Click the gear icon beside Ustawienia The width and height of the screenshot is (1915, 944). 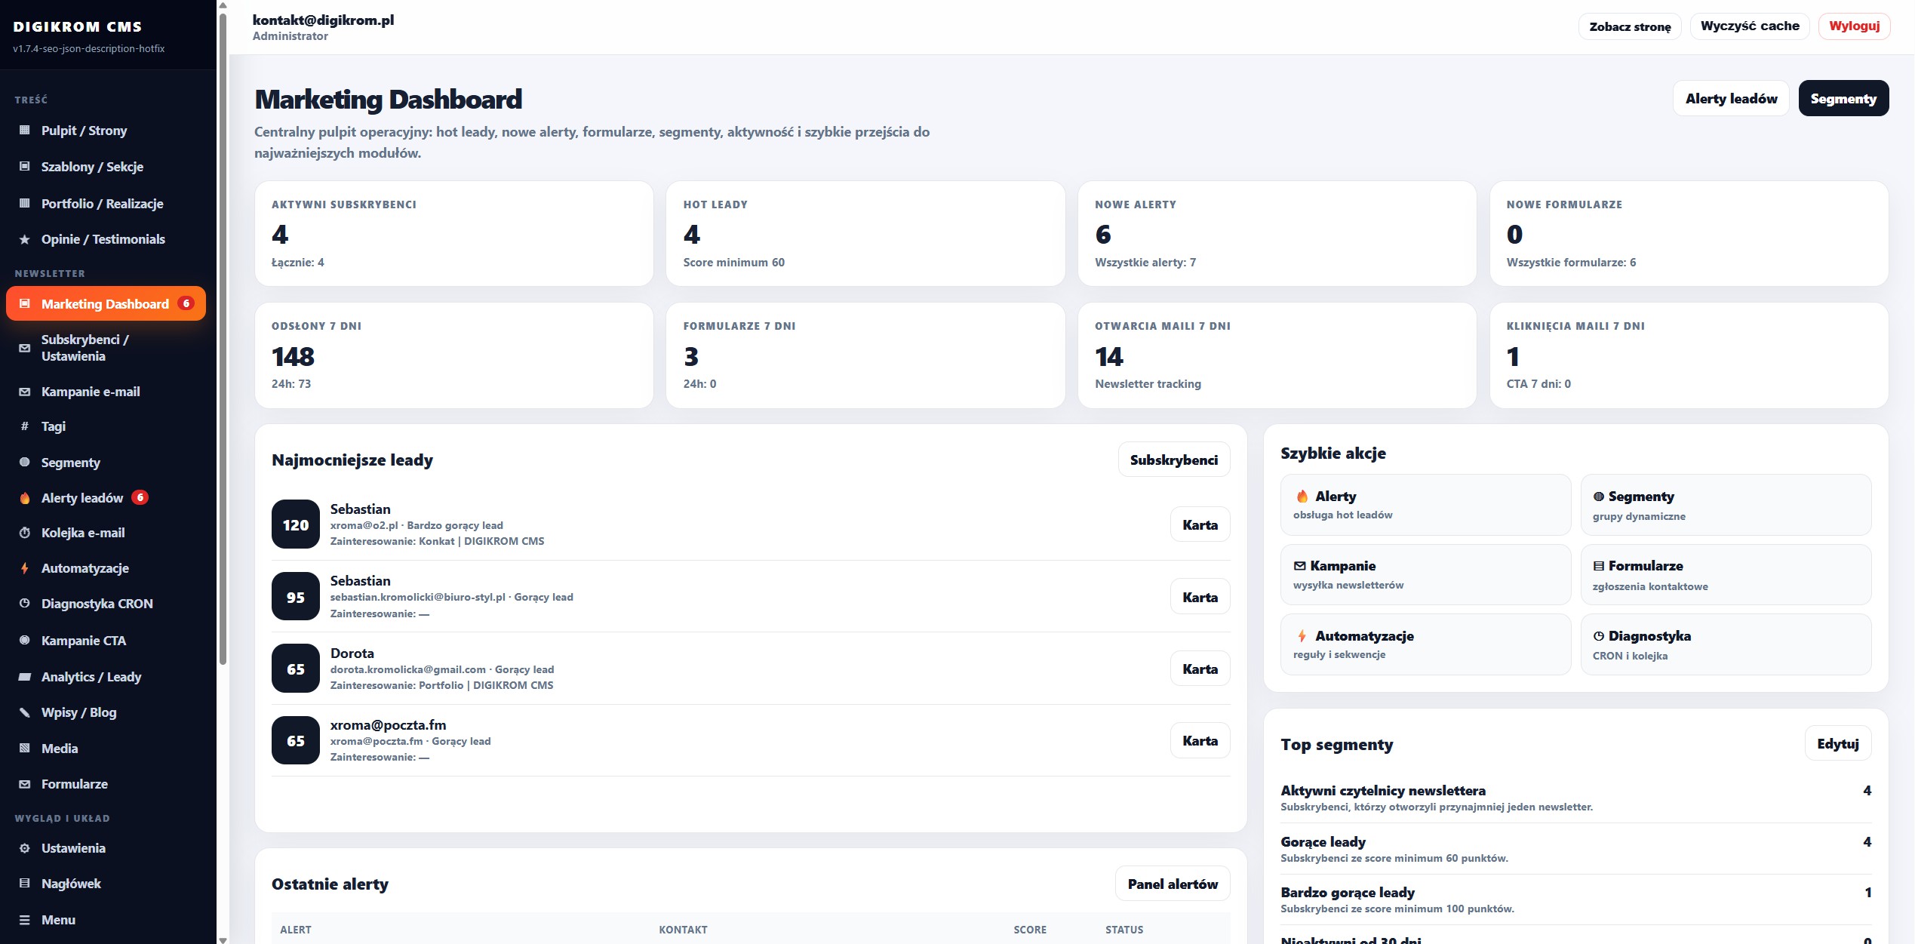(25, 848)
